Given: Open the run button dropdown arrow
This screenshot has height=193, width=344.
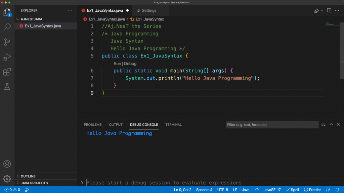Looking at the screenshot, I should click(321, 11).
